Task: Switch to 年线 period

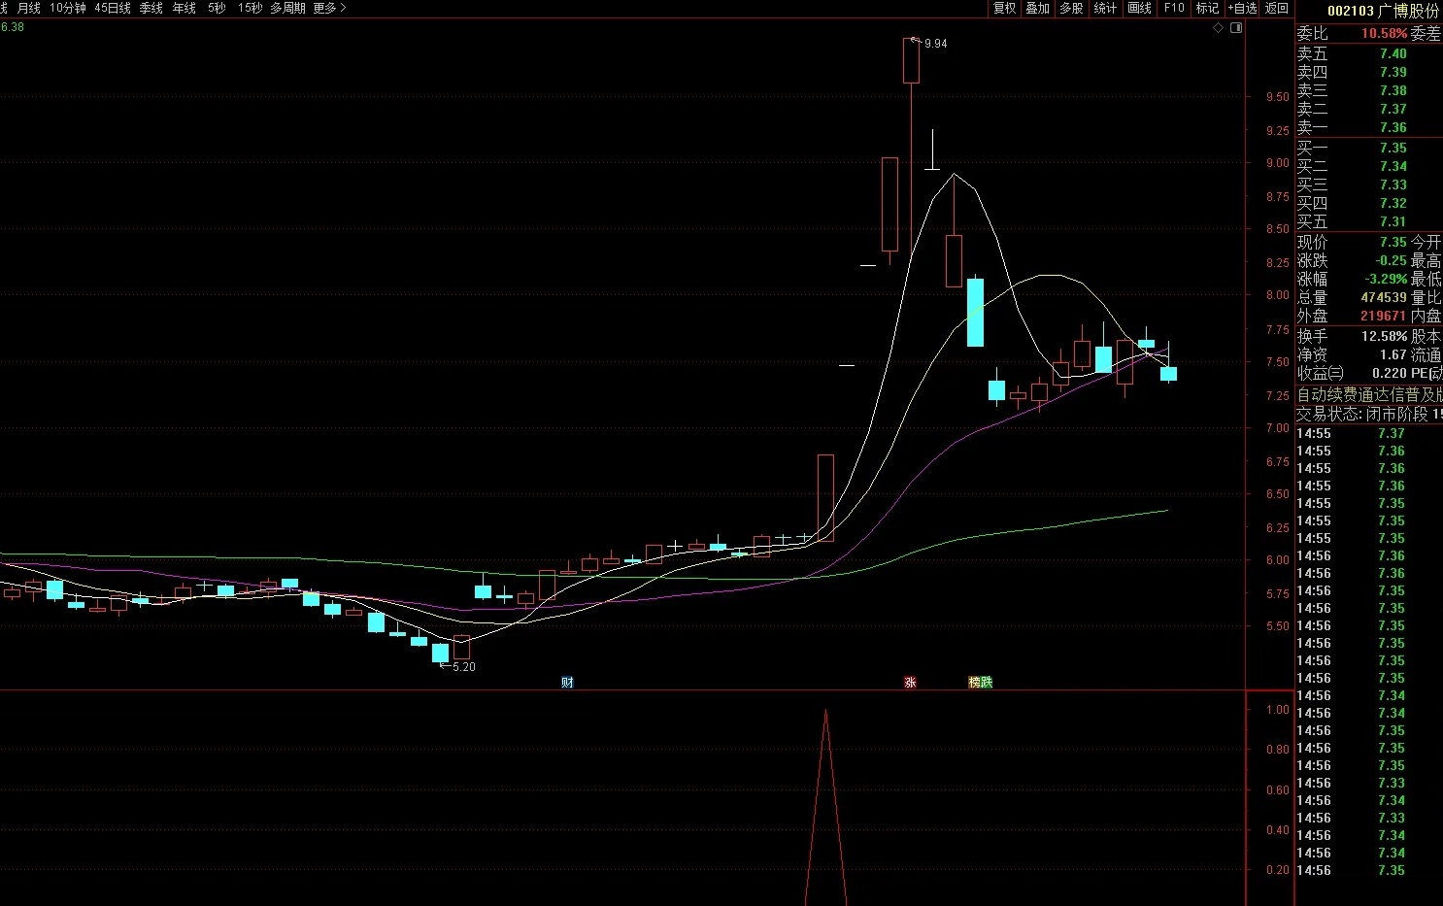Action: coord(184,8)
